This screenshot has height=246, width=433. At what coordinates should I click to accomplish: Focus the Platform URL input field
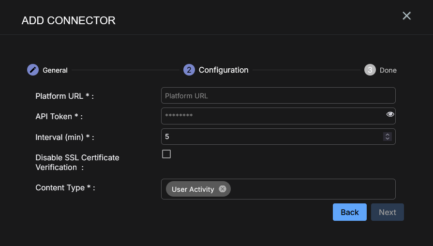(x=278, y=96)
